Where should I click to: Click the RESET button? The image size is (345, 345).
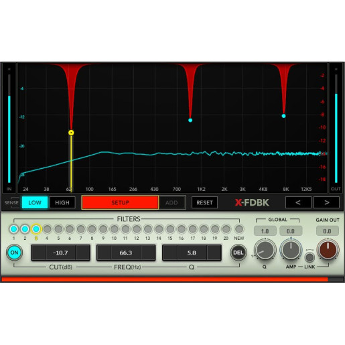204,202
